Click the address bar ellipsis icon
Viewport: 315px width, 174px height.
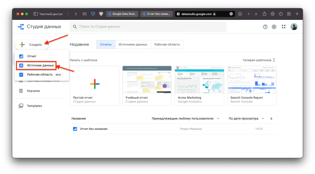(x=231, y=14)
